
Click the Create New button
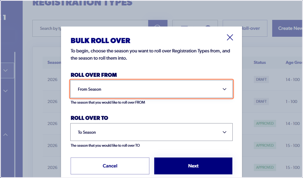[x=287, y=28]
